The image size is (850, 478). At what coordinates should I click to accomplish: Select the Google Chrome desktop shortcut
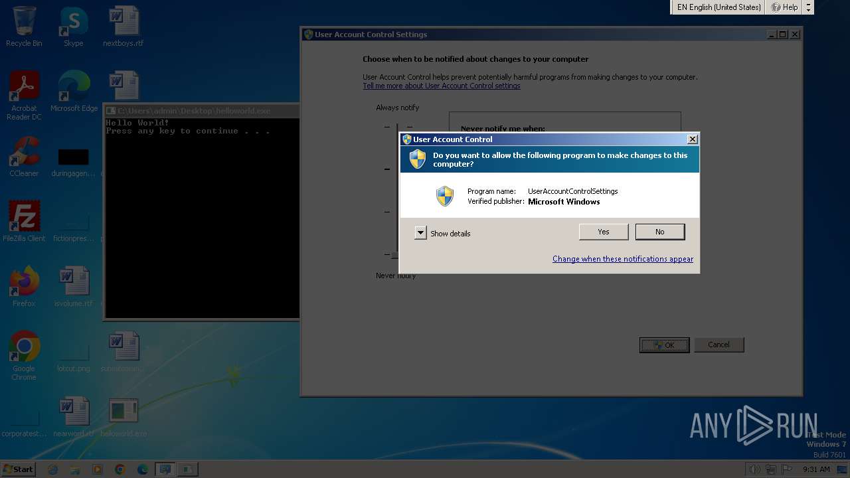(24, 356)
